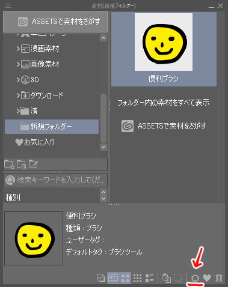
Task: Click the 便利ブラシ preview image in details
Action: [34, 238]
